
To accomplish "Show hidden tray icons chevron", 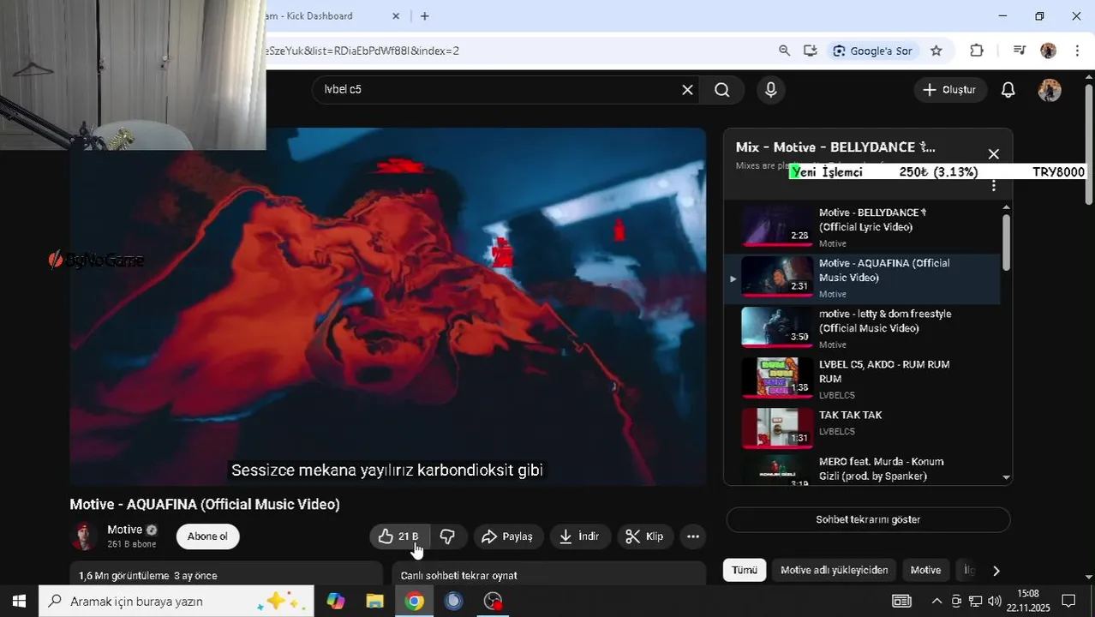I will pos(936,601).
